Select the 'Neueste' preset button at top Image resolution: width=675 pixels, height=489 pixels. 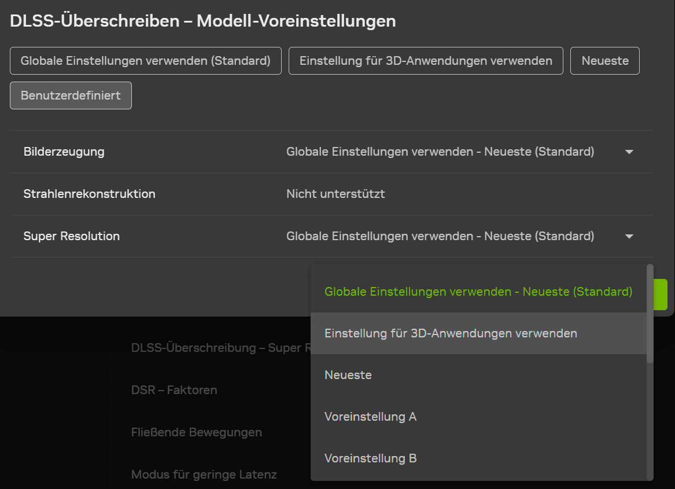tap(605, 61)
